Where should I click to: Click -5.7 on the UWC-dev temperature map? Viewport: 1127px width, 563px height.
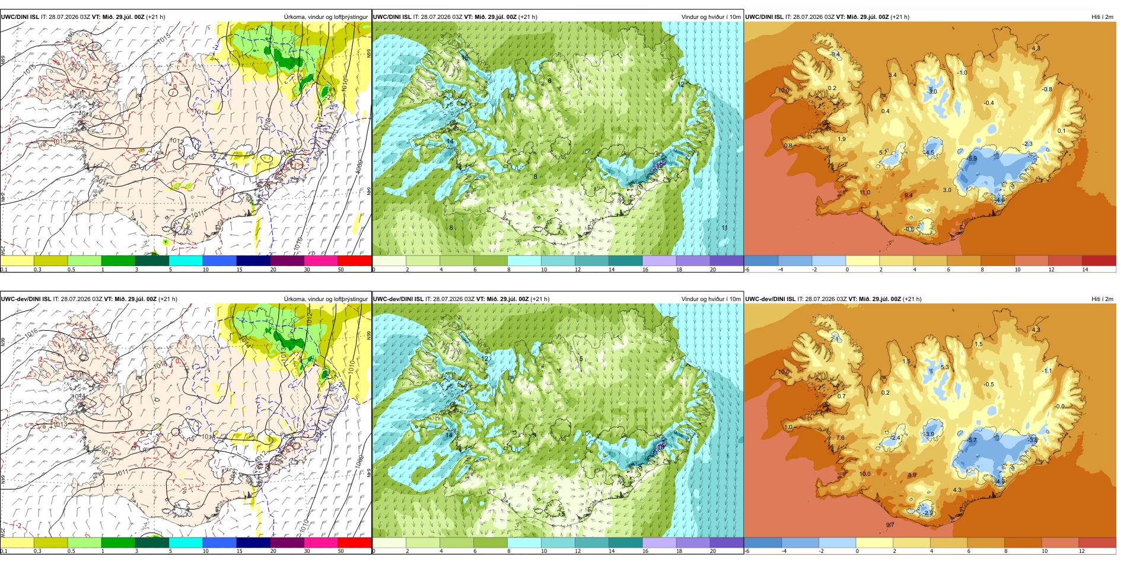pos(972,440)
